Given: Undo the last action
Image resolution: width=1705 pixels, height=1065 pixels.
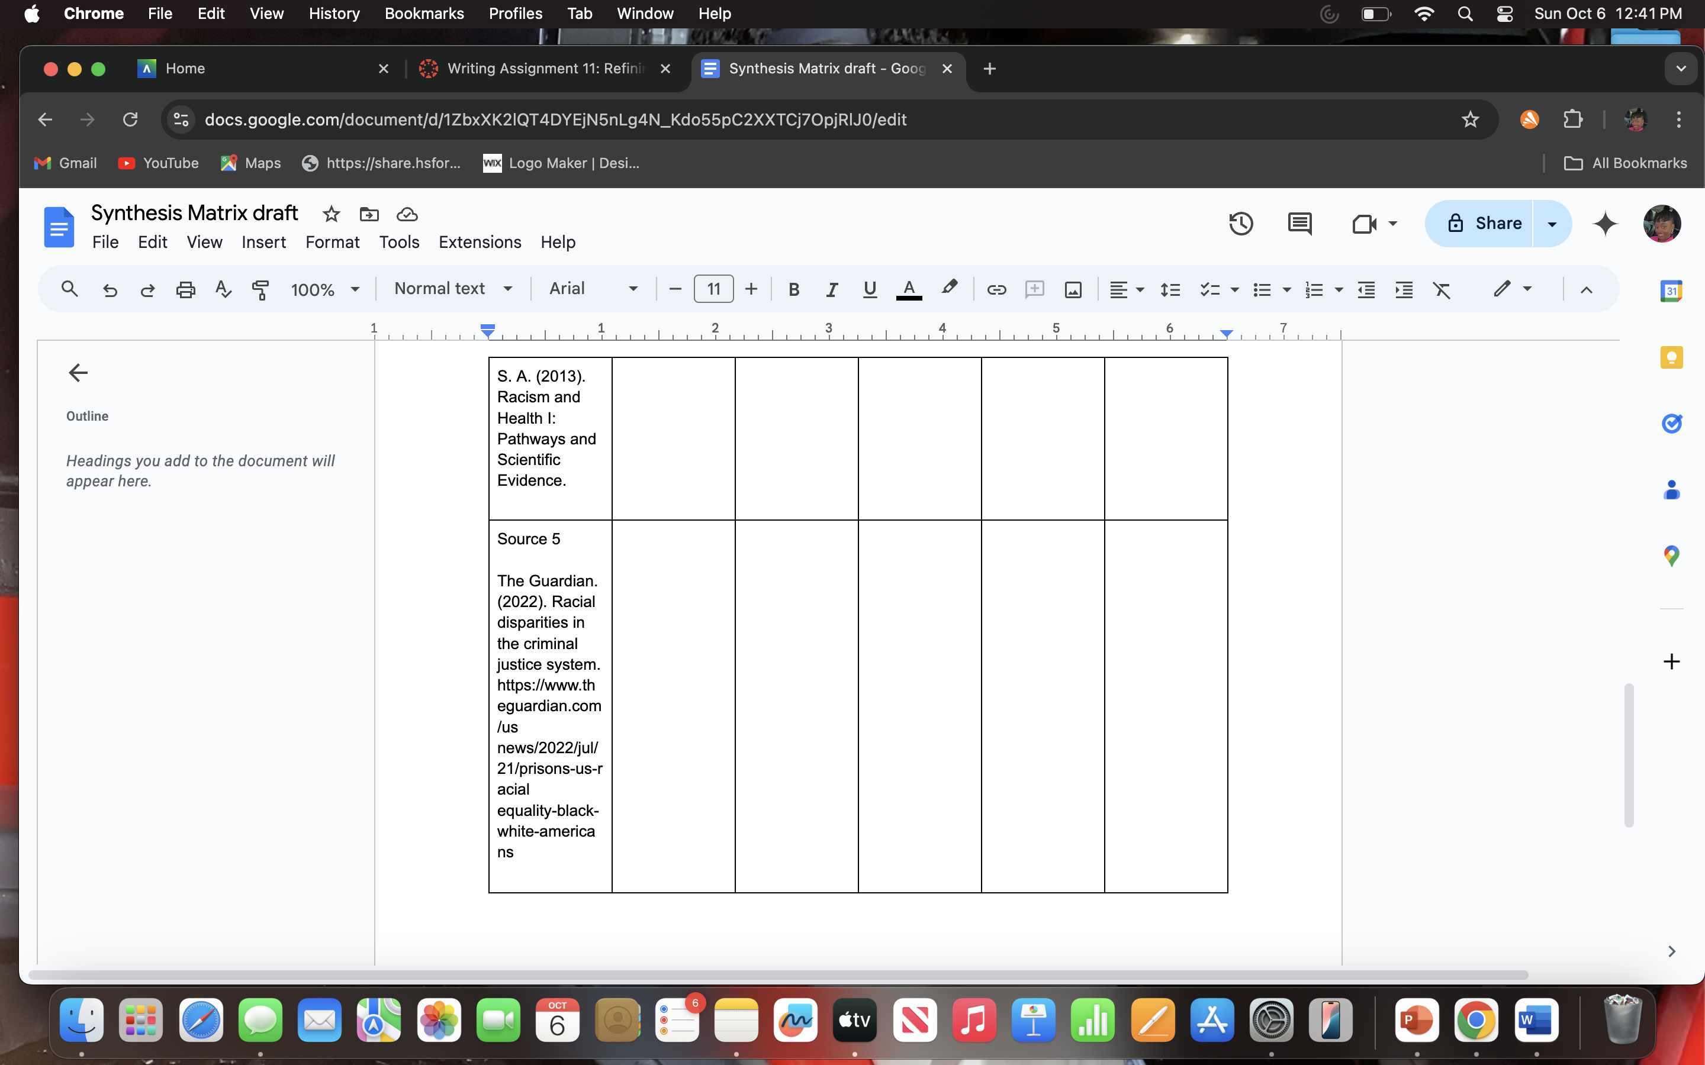Looking at the screenshot, I should coord(110,289).
